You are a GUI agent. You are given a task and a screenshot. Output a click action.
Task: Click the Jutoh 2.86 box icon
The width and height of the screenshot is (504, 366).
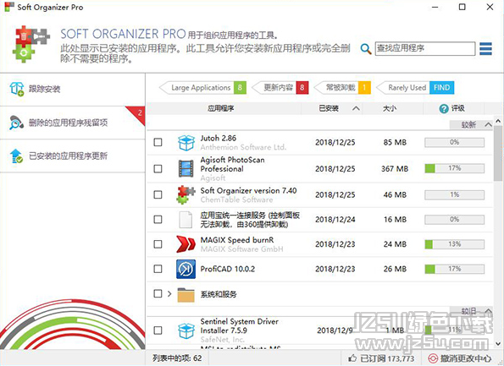point(186,142)
